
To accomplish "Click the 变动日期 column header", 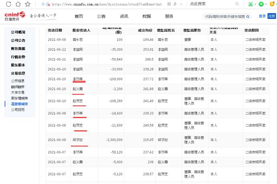I will pos(55,30).
